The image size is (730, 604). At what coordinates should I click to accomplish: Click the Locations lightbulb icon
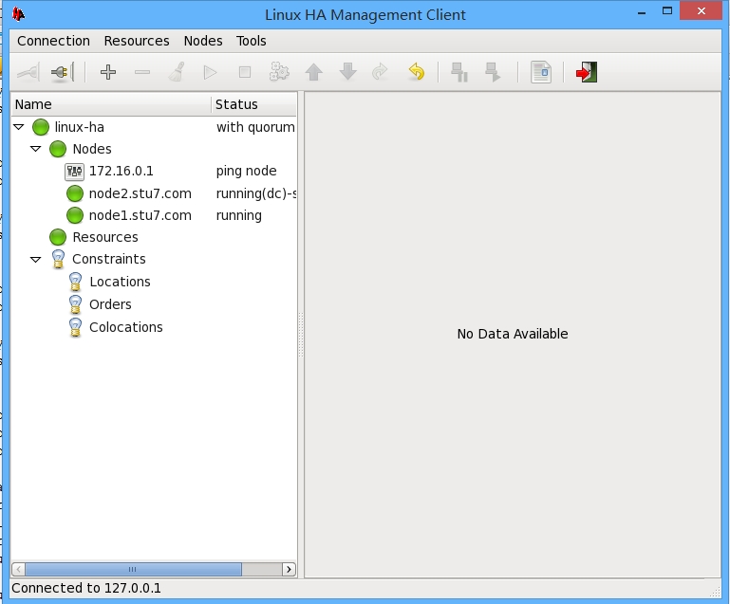(75, 282)
